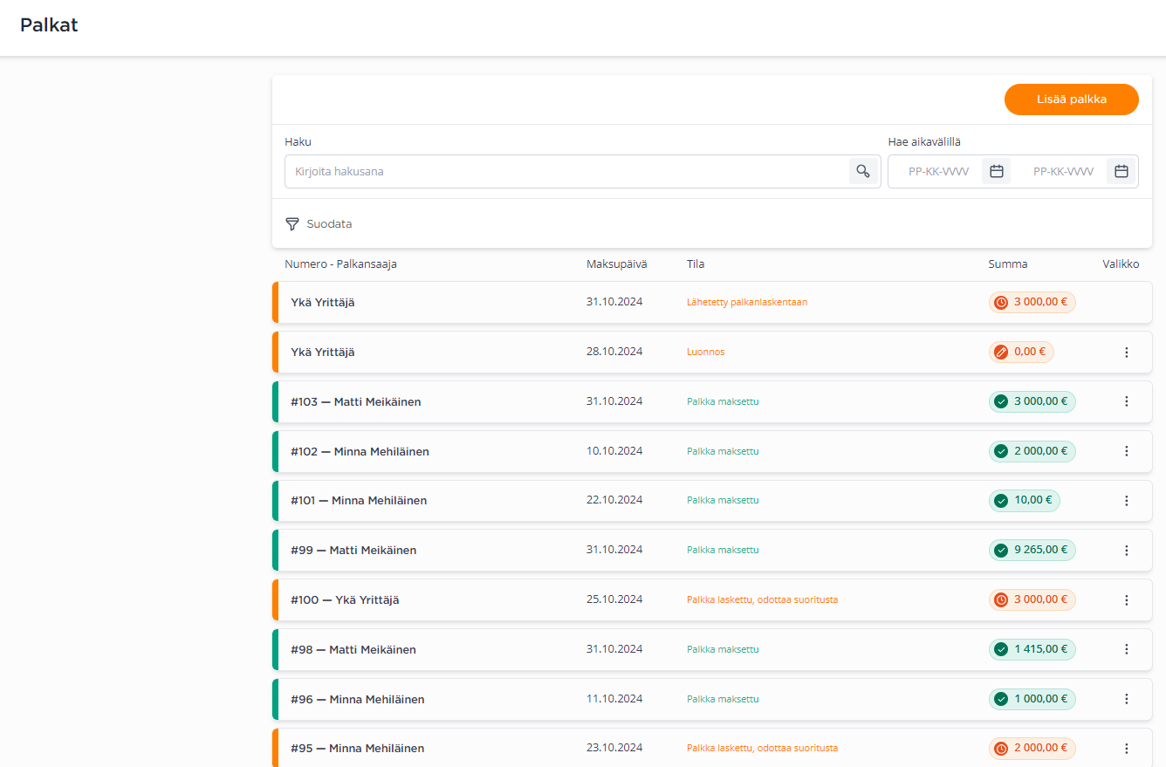Image resolution: width=1166 pixels, height=767 pixels.
Task: Click the 23.10.2024 payment date
Action: point(614,748)
